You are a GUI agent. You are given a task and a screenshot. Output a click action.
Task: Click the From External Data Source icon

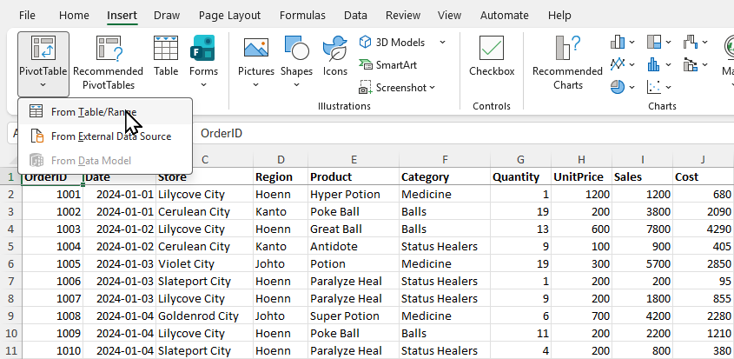coord(37,136)
